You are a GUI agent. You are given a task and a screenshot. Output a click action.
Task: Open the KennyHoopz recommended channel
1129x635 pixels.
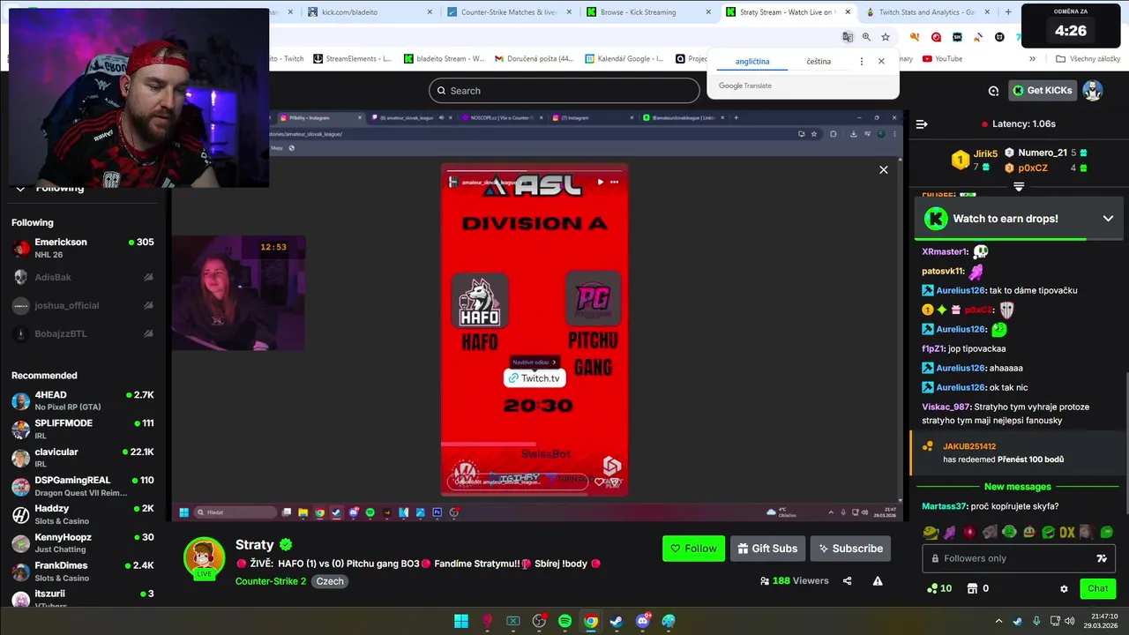point(84,542)
